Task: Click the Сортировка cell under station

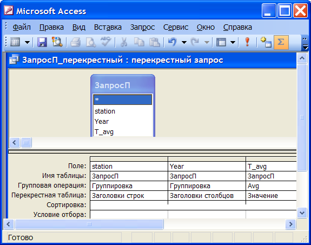Action: pos(129,206)
